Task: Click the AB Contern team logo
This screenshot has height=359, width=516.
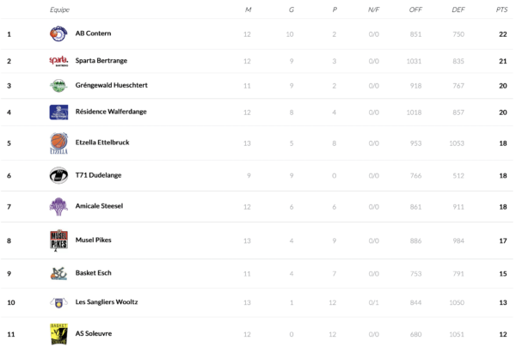Action: click(58, 34)
